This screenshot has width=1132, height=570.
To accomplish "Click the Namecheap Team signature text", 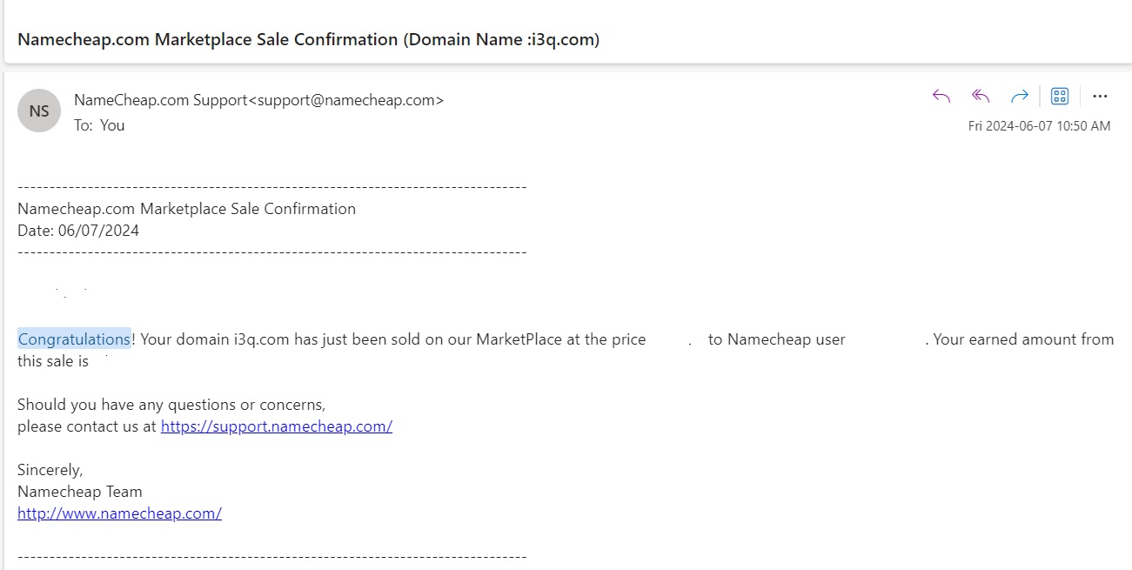I will coord(80,492).
